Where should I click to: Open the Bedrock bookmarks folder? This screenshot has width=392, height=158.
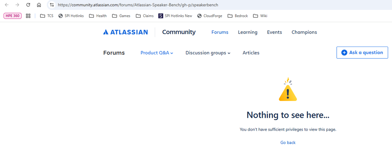[x=238, y=16]
